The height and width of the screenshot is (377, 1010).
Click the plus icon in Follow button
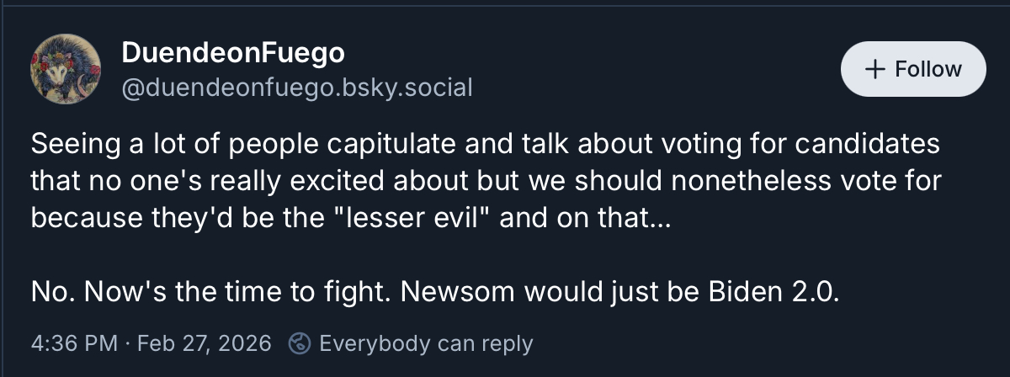pos(875,69)
